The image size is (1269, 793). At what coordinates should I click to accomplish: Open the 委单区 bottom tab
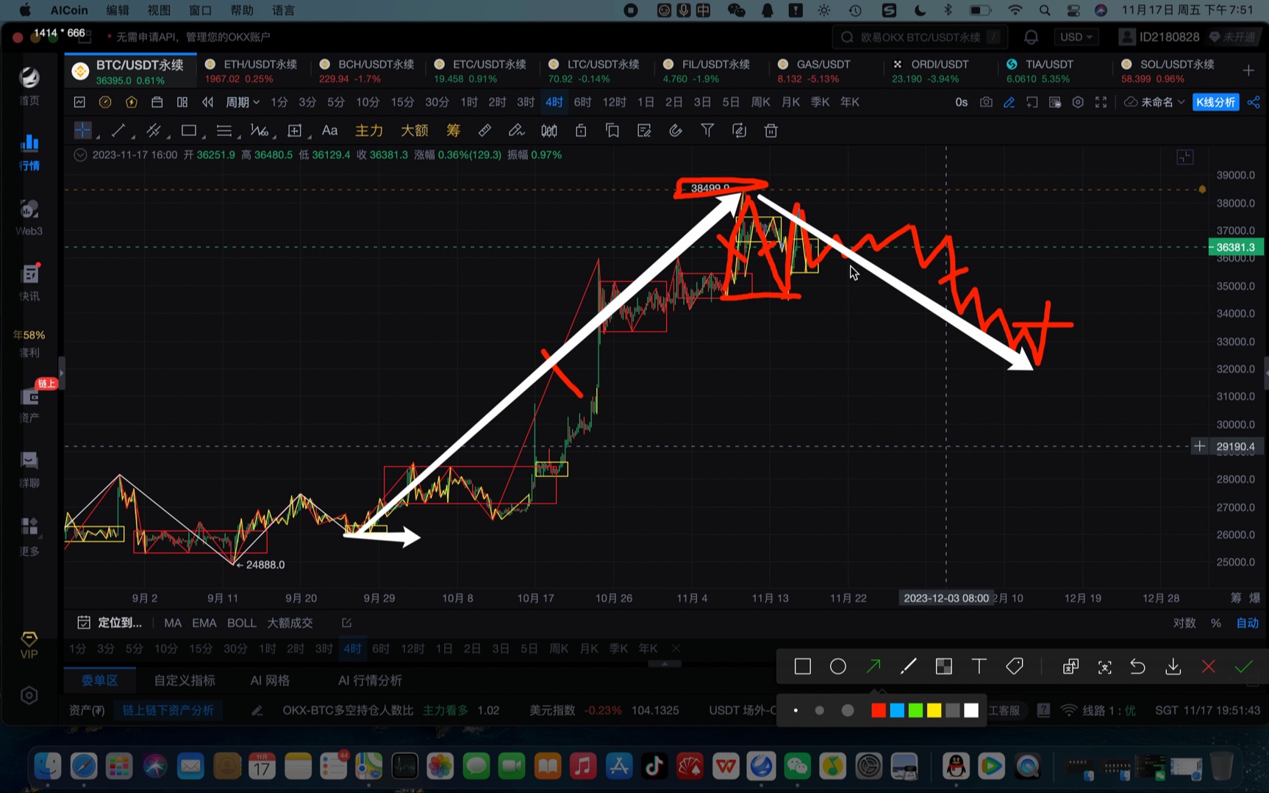[x=99, y=681]
